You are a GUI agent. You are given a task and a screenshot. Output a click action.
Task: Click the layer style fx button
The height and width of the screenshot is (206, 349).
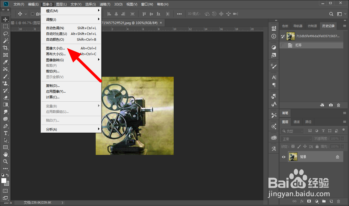(x=302, y=201)
